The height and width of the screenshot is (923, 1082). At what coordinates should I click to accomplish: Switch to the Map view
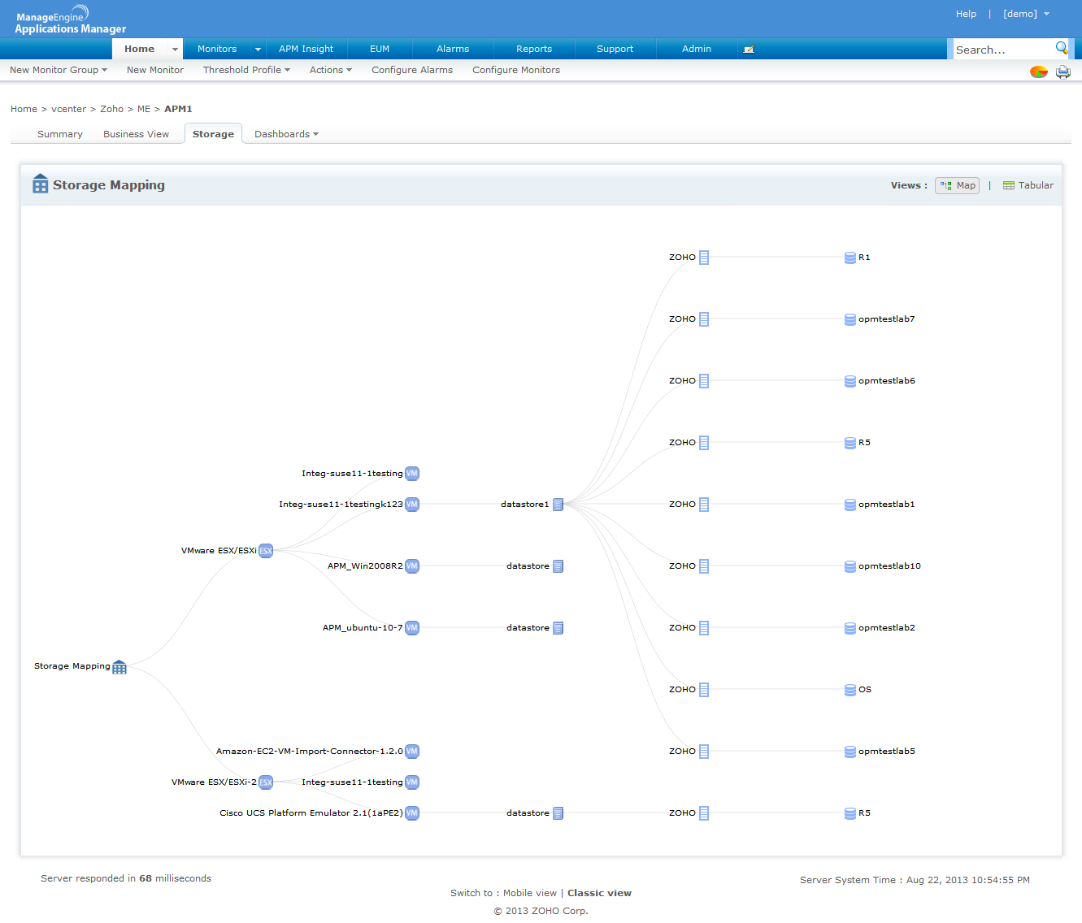pyautogui.click(x=957, y=185)
